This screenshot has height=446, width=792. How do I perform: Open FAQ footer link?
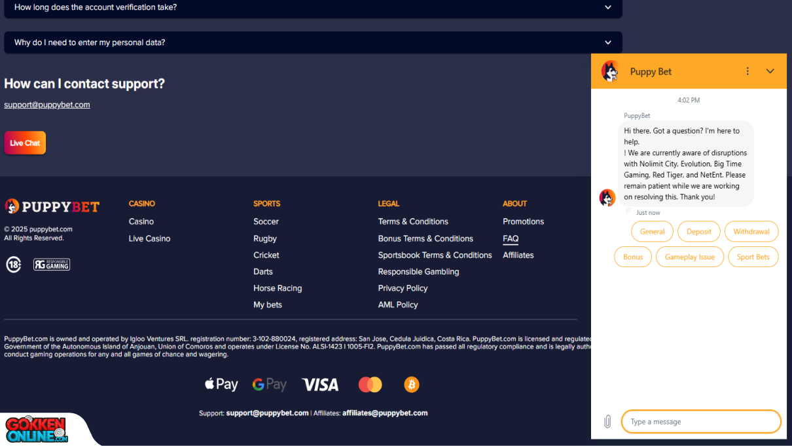point(511,238)
